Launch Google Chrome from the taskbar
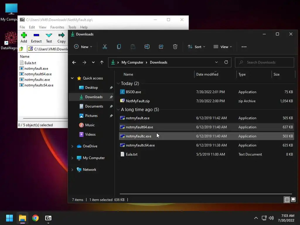The height and width of the screenshot is (225, 300). [x=35, y=218]
